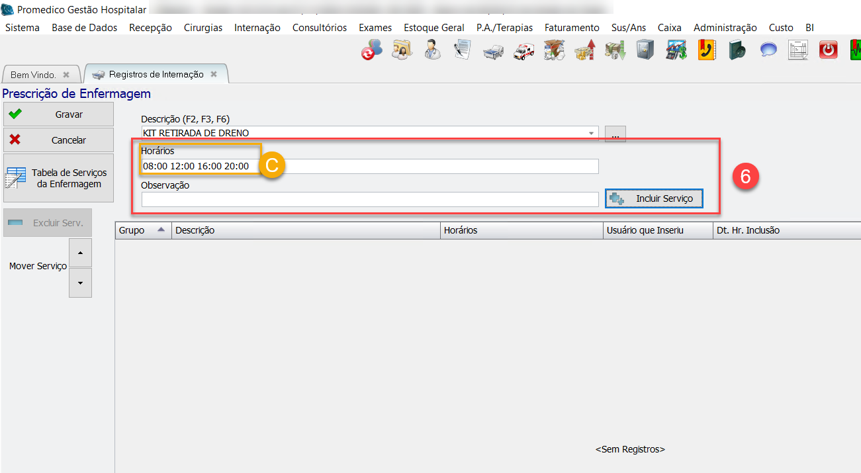
Task: Open the document with pen icon
Action: click(463, 50)
